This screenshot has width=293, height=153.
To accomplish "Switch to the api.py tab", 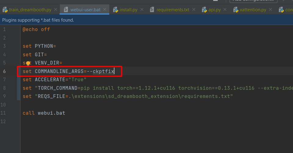I will 215,10.
